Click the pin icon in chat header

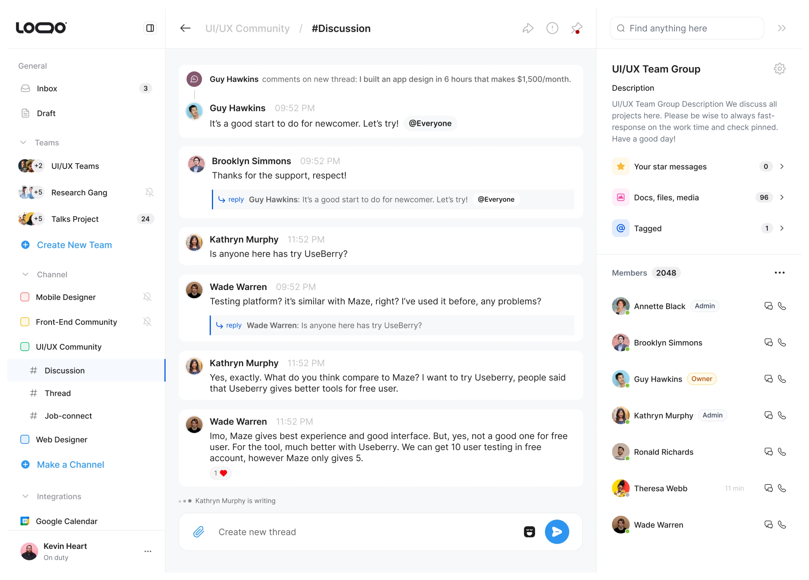pyautogui.click(x=576, y=28)
